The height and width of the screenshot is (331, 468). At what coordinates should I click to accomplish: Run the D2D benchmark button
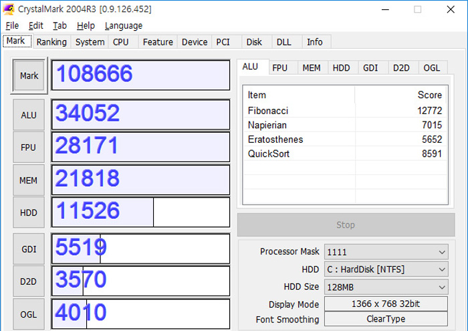(29, 282)
